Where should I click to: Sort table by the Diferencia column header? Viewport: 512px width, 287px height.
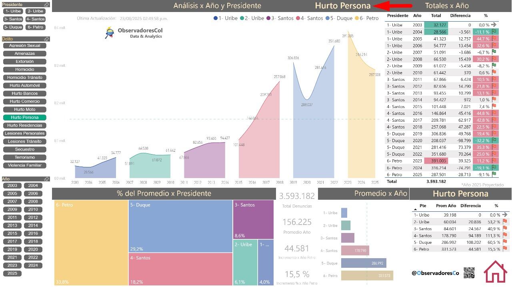coord(460,16)
